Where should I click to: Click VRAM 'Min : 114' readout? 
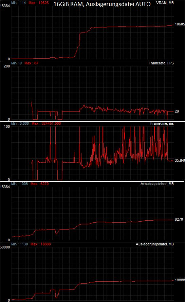pyautogui.click(x=19, y=3)
